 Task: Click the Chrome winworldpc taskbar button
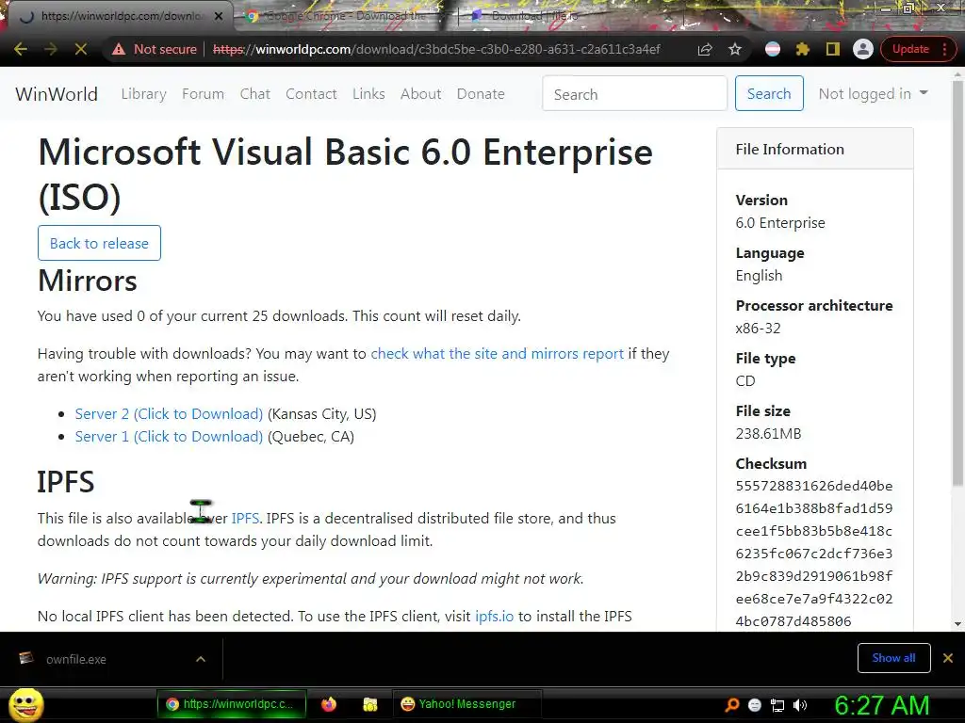tap(232, 704)
